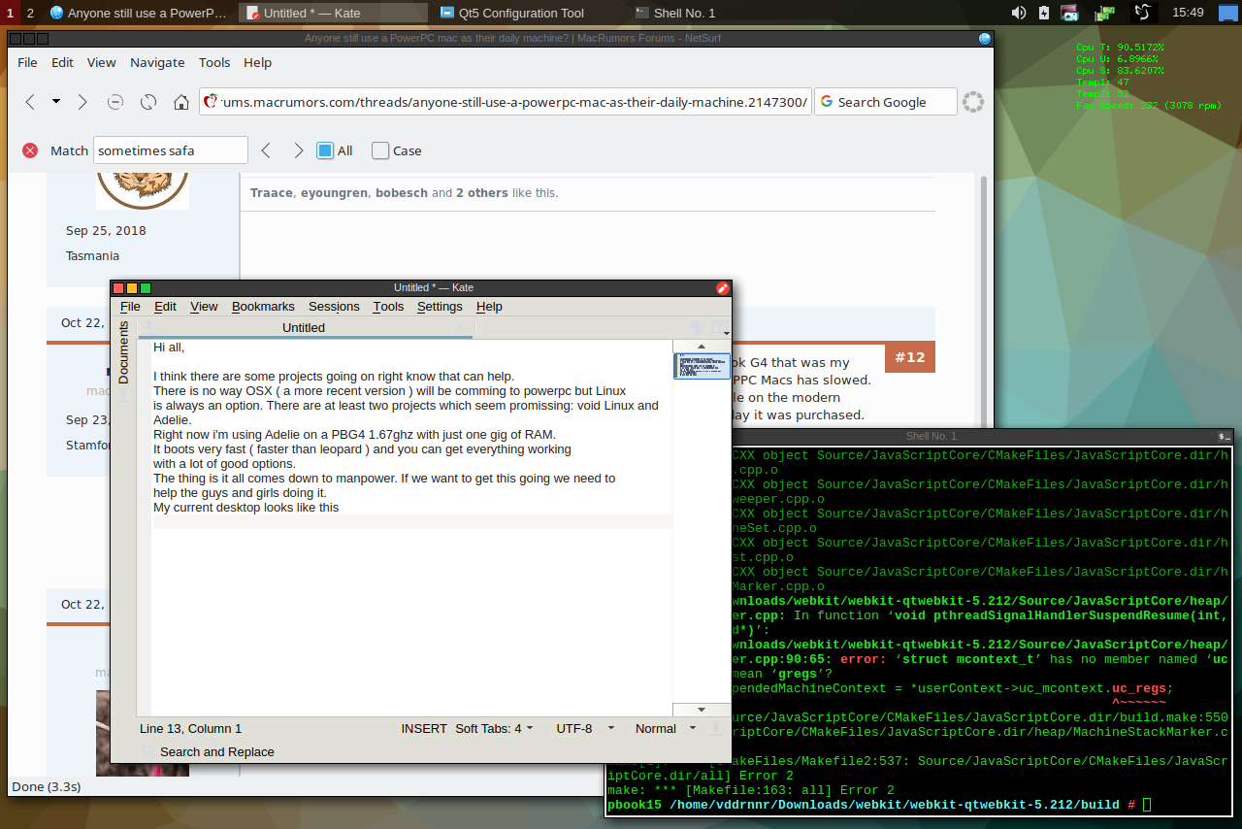Open NetSurf Edit menu
1242x829 pixels.
point(63,62)
